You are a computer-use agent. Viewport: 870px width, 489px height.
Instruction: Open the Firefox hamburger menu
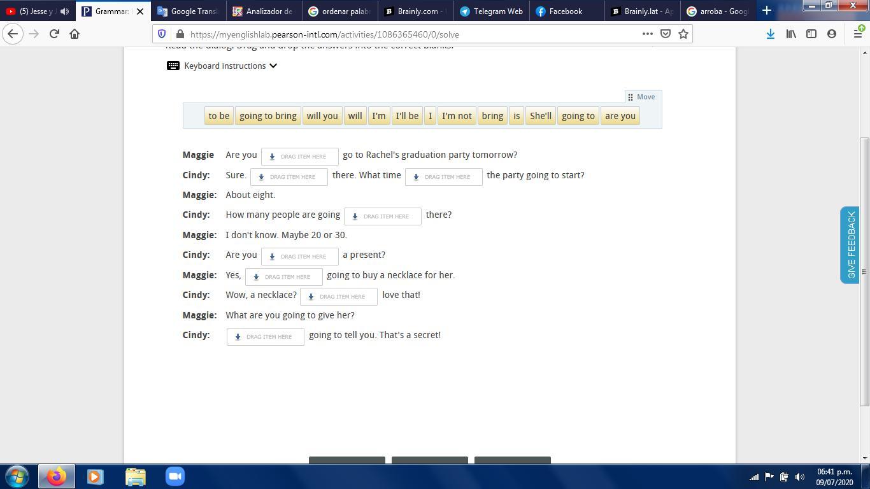(x=858, y=34)
